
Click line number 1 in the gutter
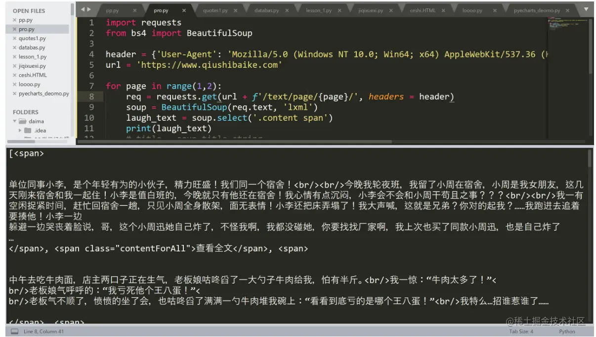coord(91,23)
